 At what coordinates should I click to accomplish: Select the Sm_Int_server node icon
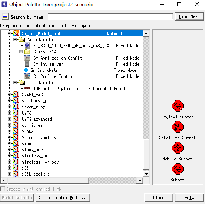[x=27, y=64]
